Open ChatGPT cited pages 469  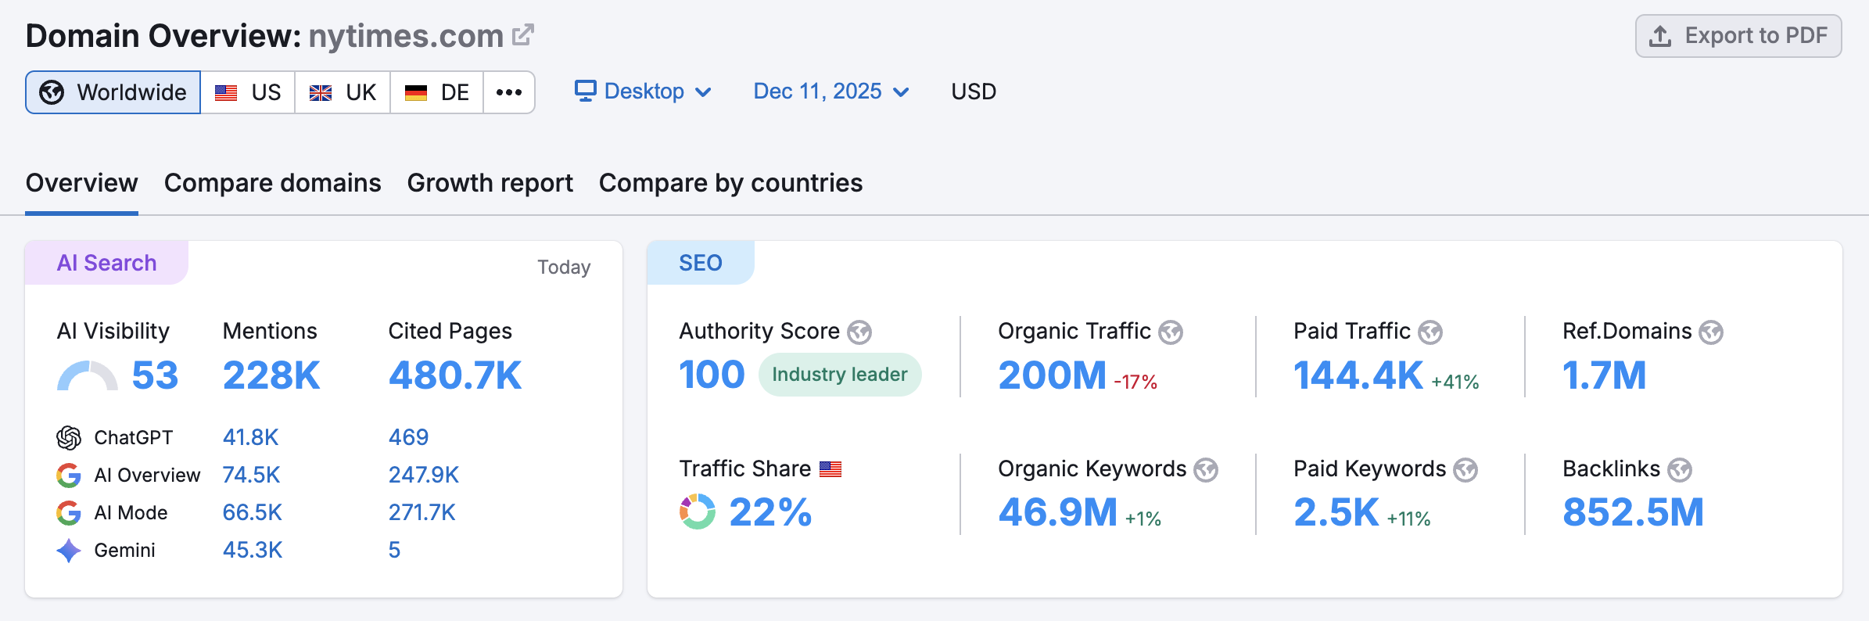coord(408,437)
